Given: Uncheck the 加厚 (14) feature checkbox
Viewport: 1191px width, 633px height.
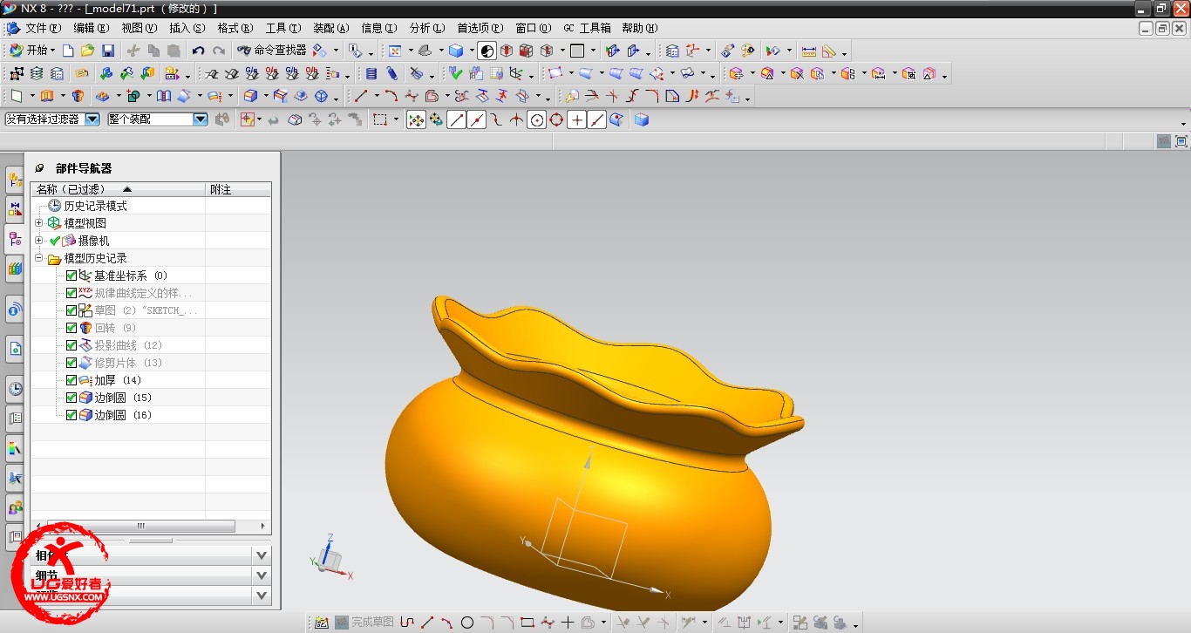Looking at the screenshot, I should click(71, 380).
